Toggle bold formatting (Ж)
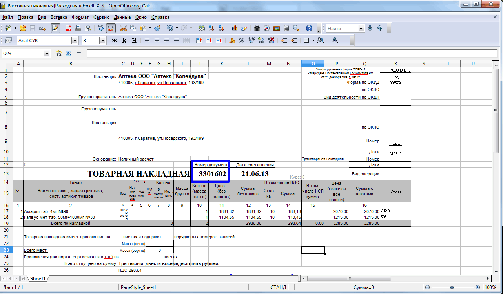The width and height of the screenshot is (503, 294). click(115, 40)
